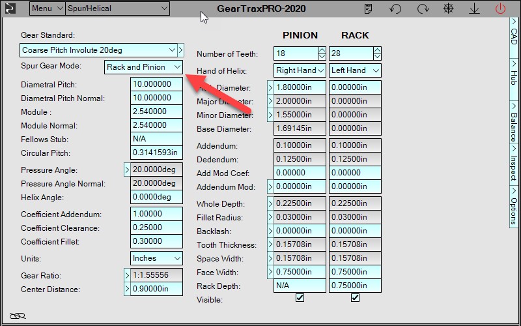The height and width of the screenshot is (326, 521).
Task: Expand arrow next to Gear Standard
Action: [180, 50]
